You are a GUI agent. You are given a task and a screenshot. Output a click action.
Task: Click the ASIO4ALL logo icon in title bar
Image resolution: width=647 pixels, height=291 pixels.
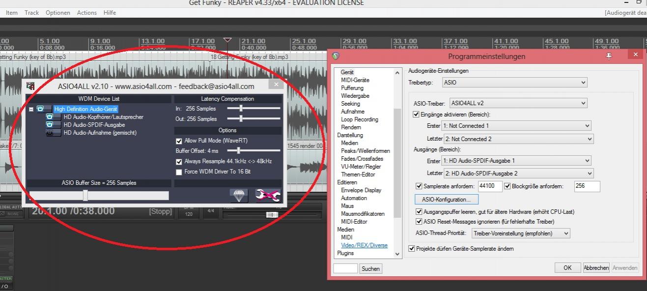[x=30, y=86]
